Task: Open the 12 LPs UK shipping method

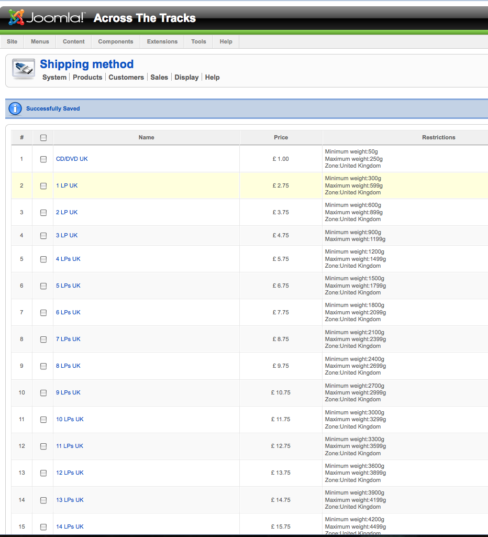Action: (70, 473)
